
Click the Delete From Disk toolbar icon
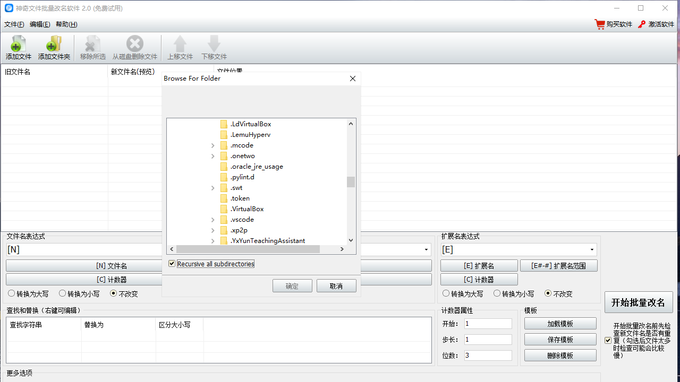click(134, 45)
